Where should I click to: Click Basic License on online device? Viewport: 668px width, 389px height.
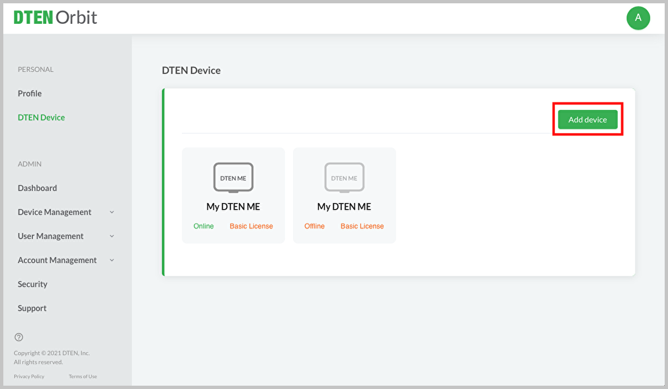tap(251, 226)
